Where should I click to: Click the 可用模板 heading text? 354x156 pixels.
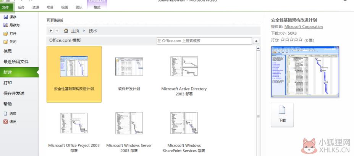pyautogui.click(x=55, y=20)
